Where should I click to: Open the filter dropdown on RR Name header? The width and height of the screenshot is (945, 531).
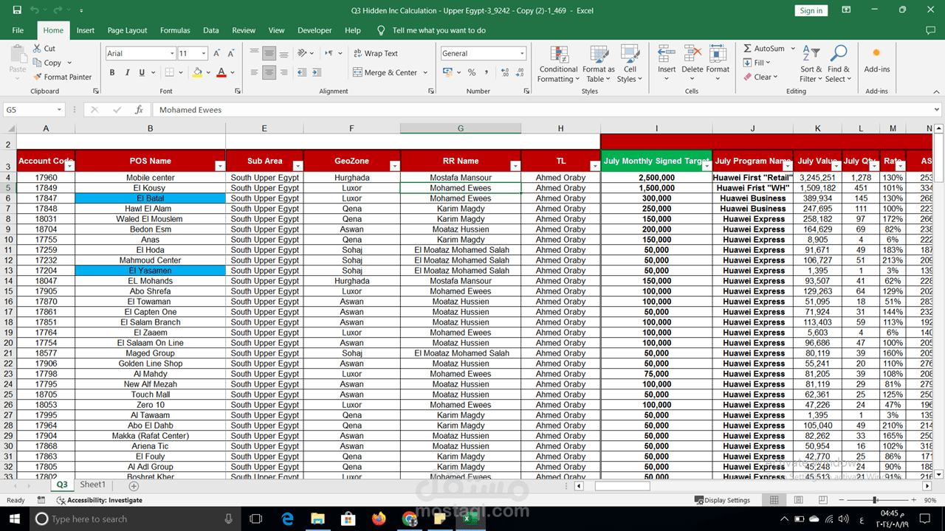[515, 166]
